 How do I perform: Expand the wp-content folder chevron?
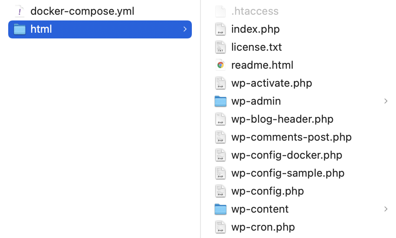(386, 209)
